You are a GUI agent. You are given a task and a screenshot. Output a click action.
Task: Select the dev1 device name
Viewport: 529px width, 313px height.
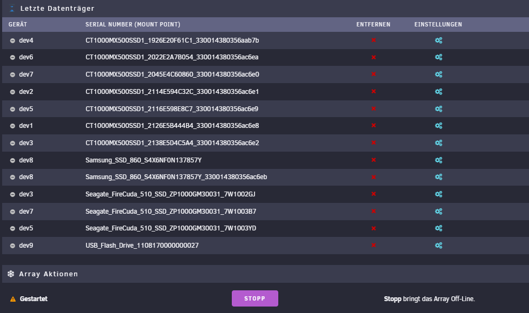click(x=26, y=126)
